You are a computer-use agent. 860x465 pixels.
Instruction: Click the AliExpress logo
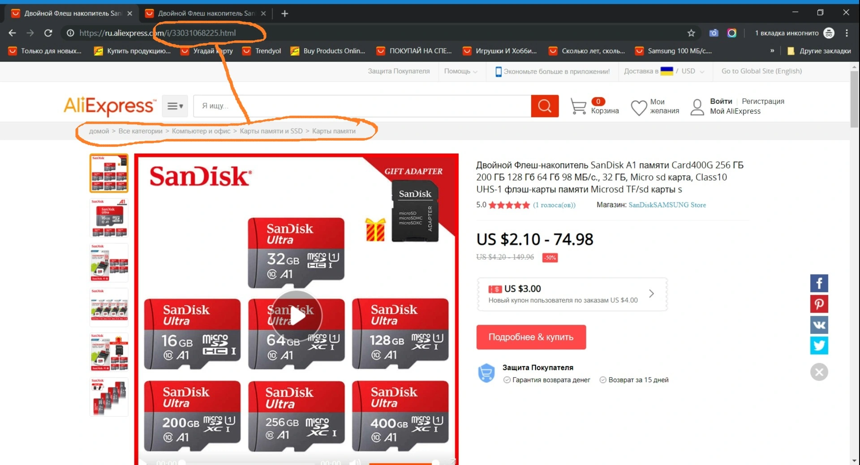(110, 106)
